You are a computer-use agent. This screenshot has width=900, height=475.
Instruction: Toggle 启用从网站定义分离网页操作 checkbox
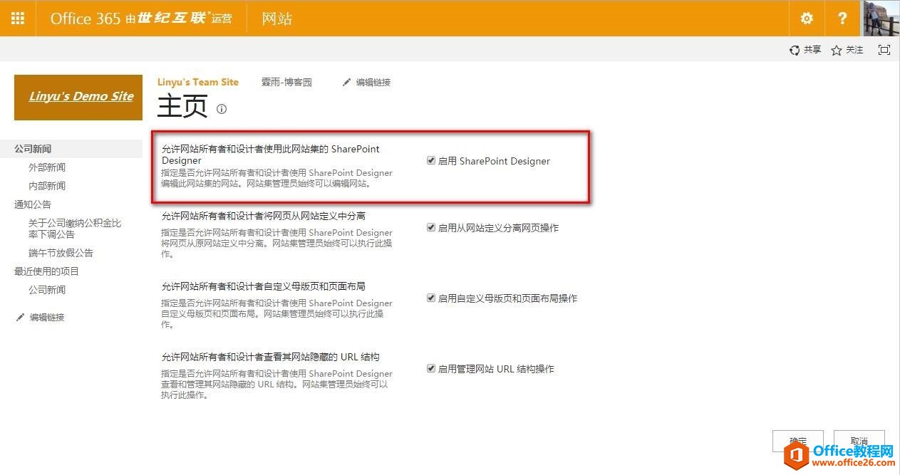click(x=431, y=228)
